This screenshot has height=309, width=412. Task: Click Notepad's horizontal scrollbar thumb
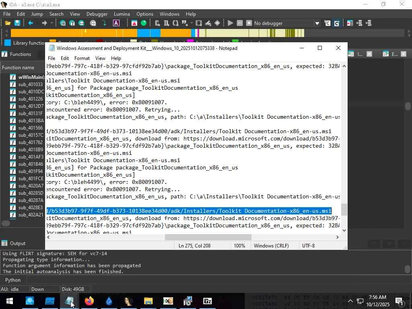tap(208, 237)
